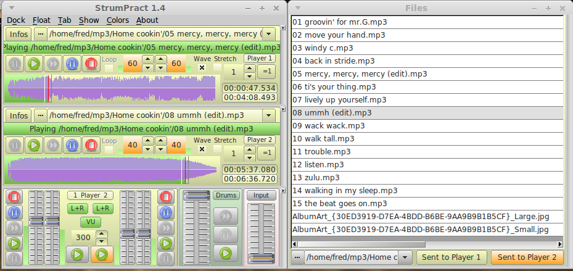Click Player 1 blue pause button
The height and width of the screenshot is (271, 573).
pos(72,64)
